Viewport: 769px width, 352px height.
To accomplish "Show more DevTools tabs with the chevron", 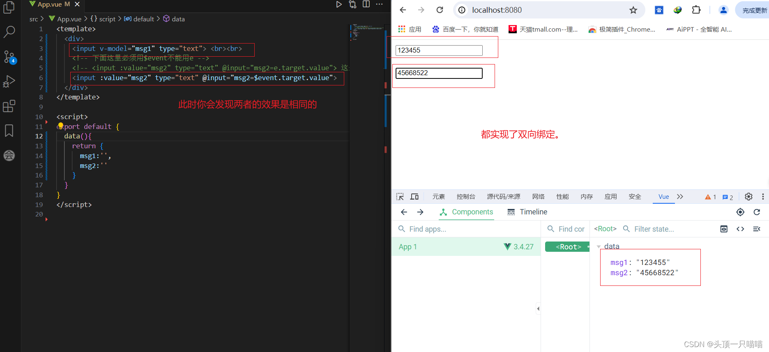I will click(680, 196).
